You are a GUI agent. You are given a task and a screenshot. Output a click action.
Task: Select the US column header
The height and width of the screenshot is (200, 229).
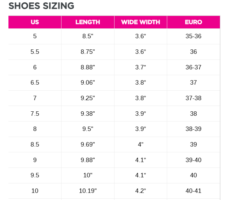click(35, 22)
